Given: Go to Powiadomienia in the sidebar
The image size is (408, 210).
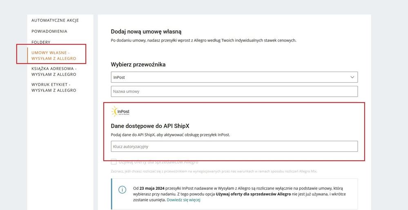Looking at the screenshot, I should tap(49, 31).
